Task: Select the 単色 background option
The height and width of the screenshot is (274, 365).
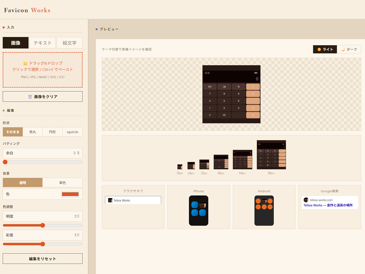Action: click(x=62, y=183)
